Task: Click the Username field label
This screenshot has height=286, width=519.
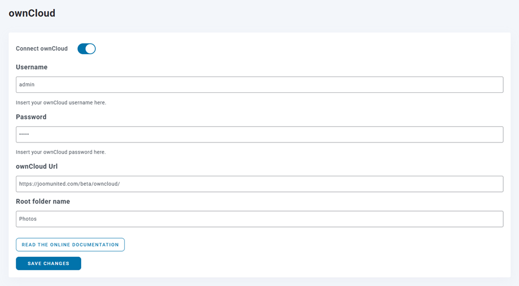Action: click(x=32, y=67)
